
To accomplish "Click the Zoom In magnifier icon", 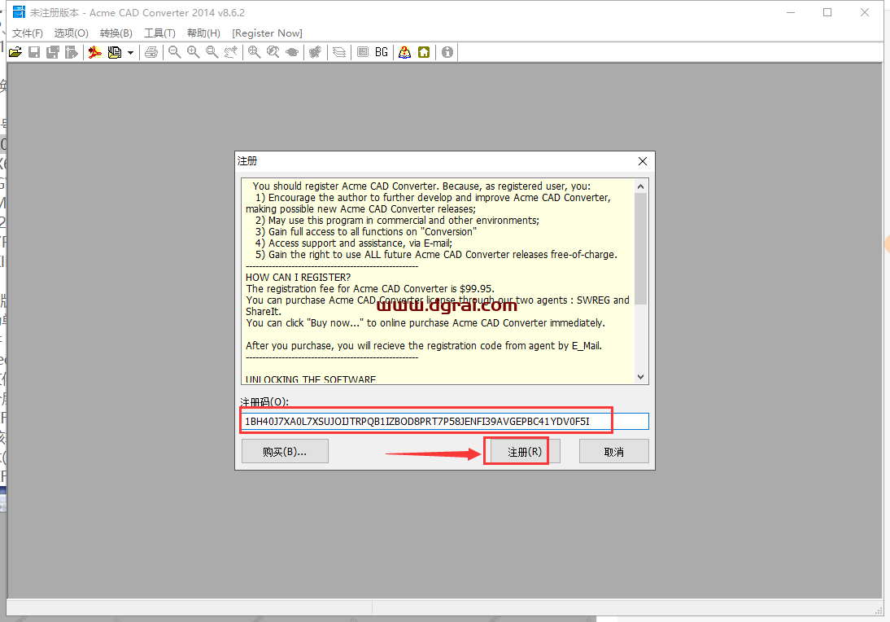I will (x=194, y=52).
